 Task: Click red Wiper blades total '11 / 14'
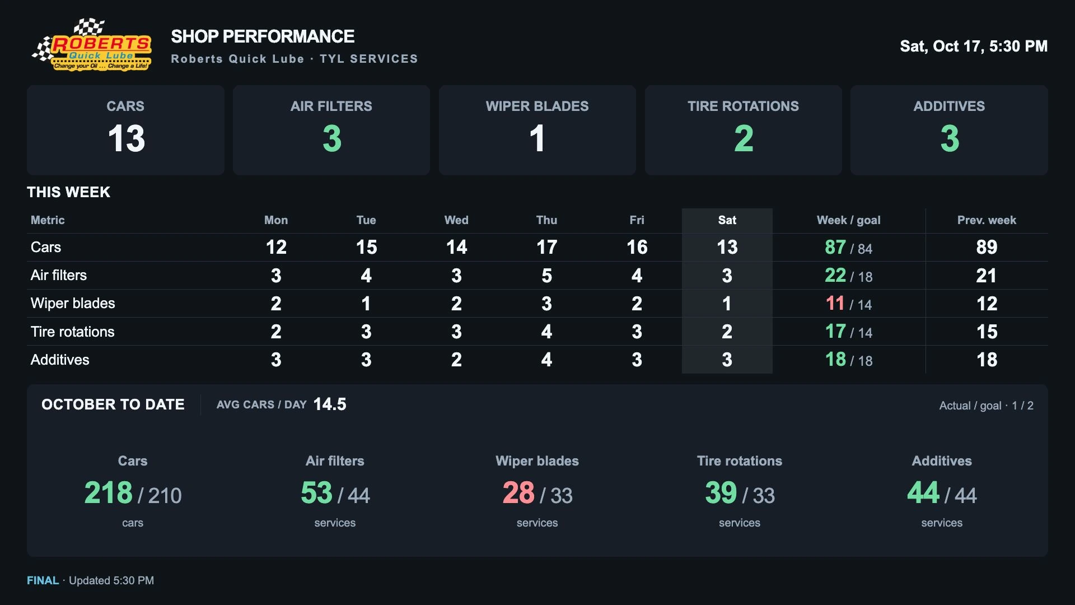849,303
